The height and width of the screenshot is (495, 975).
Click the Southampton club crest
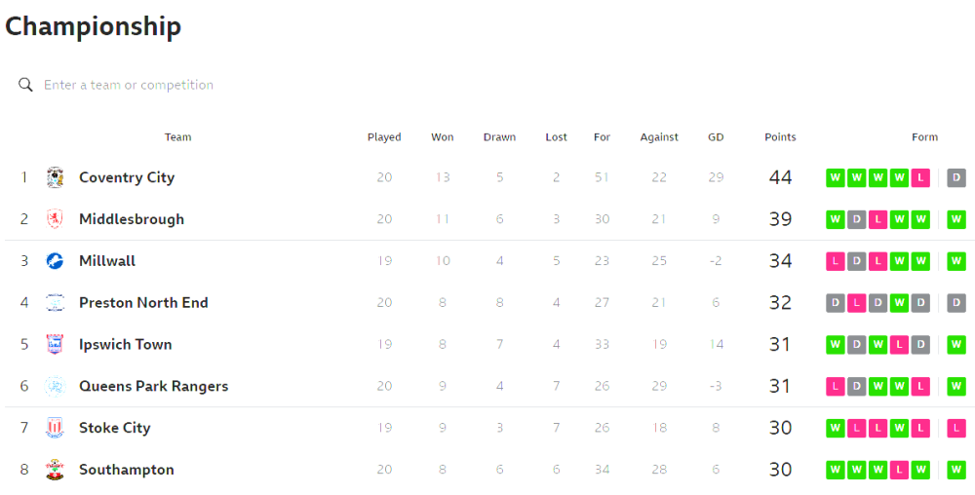coord(55,470)
